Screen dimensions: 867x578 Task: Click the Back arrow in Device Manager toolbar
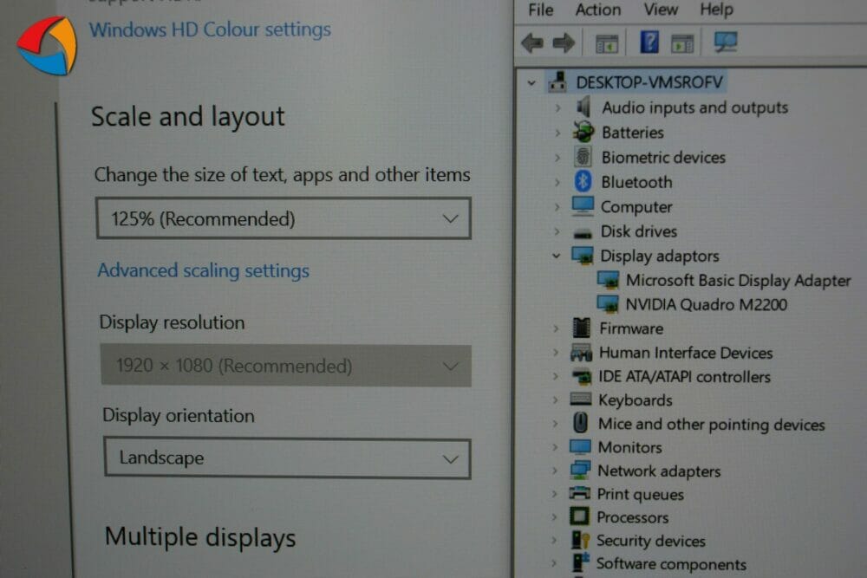pos(532,42)
